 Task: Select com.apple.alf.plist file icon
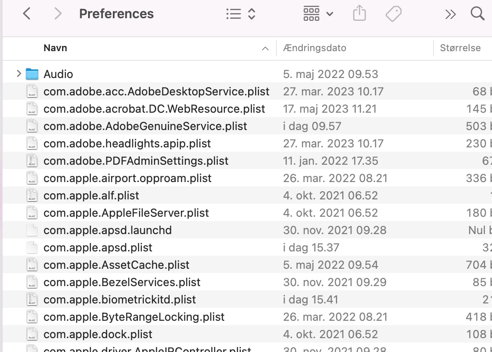click(32, 195)
